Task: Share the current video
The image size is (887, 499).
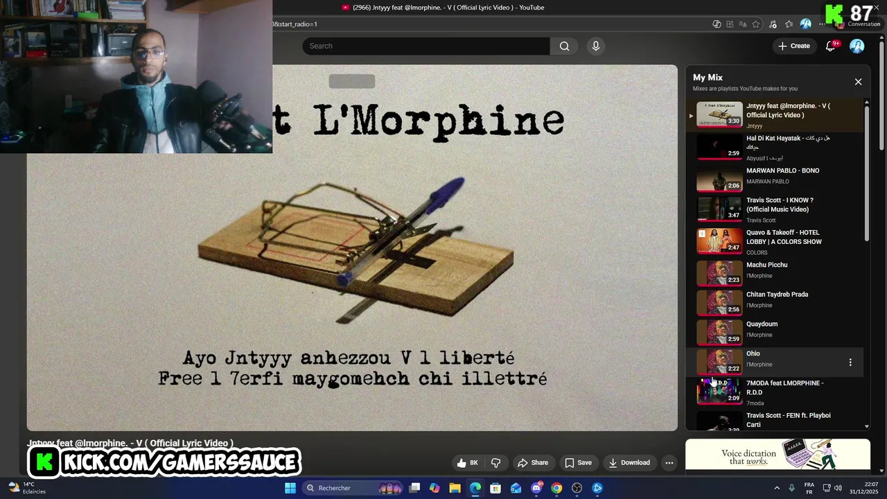Action: point(533,462)
